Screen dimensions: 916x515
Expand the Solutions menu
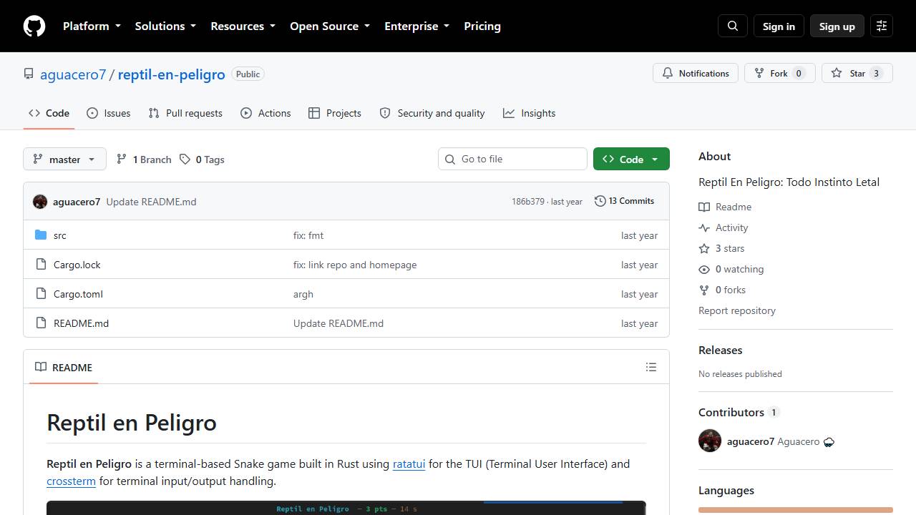(165, 26)
